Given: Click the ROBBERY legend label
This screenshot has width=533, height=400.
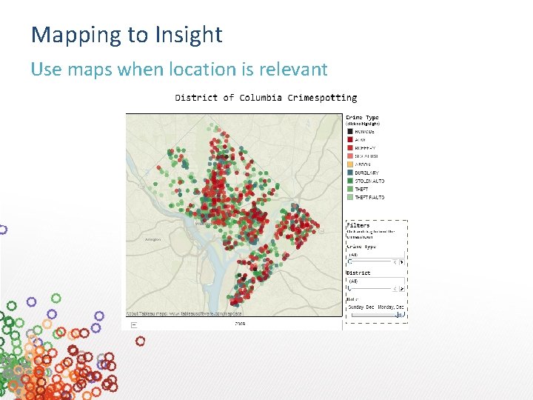Looking at the screenshot, I should click(x=365, y=148).
